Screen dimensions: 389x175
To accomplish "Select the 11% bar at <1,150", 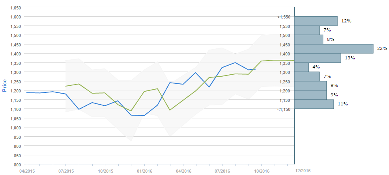I will point(314,104).
